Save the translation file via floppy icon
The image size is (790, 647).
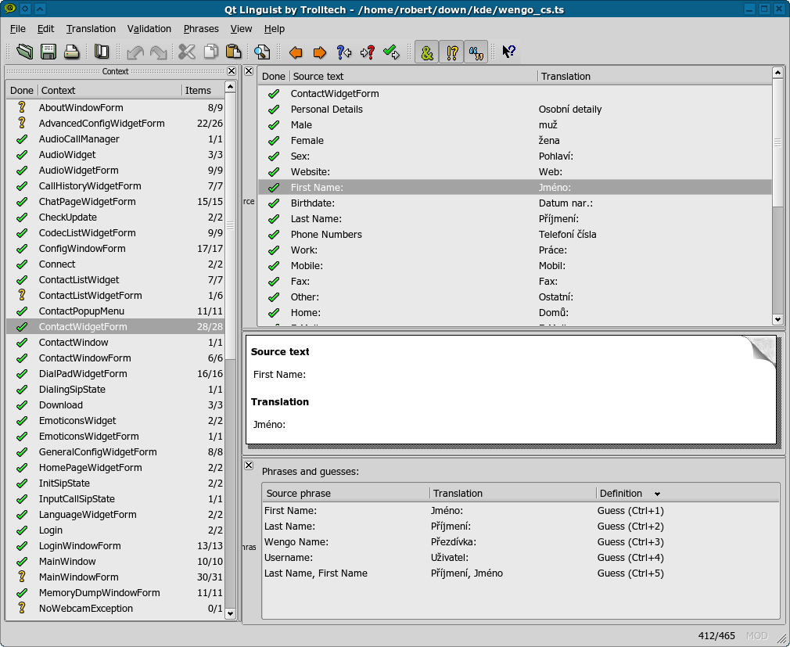click(48, 52)
